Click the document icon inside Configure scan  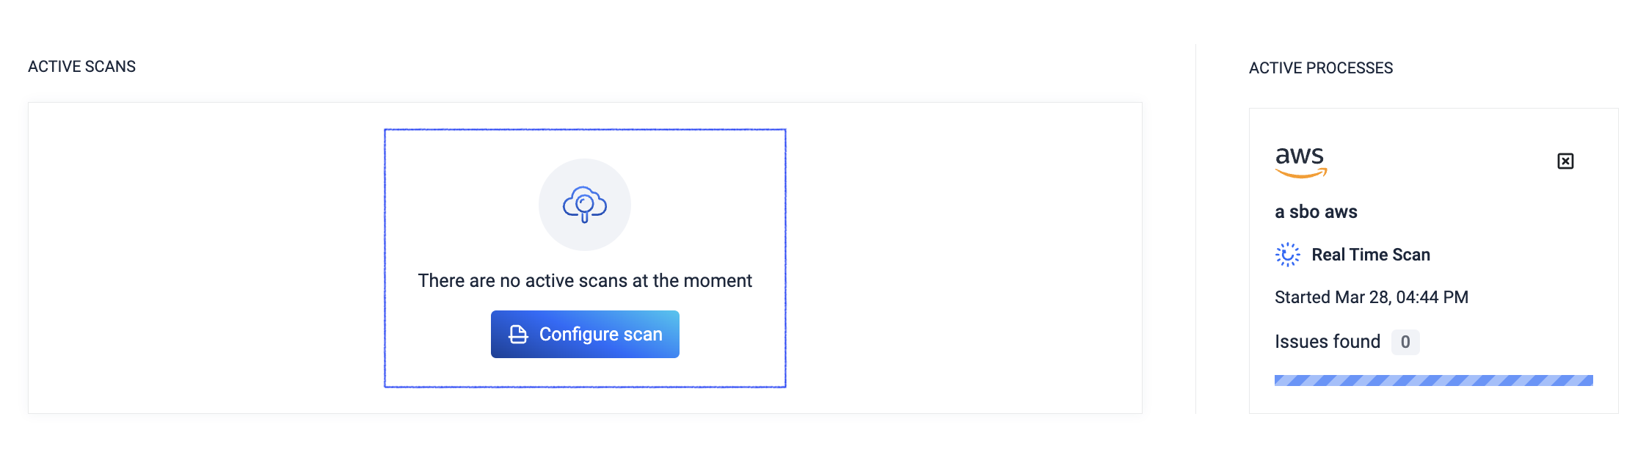pos(519,335)
